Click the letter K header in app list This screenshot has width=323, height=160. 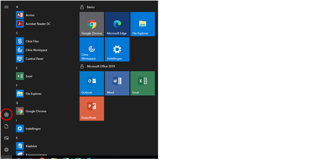17,138
